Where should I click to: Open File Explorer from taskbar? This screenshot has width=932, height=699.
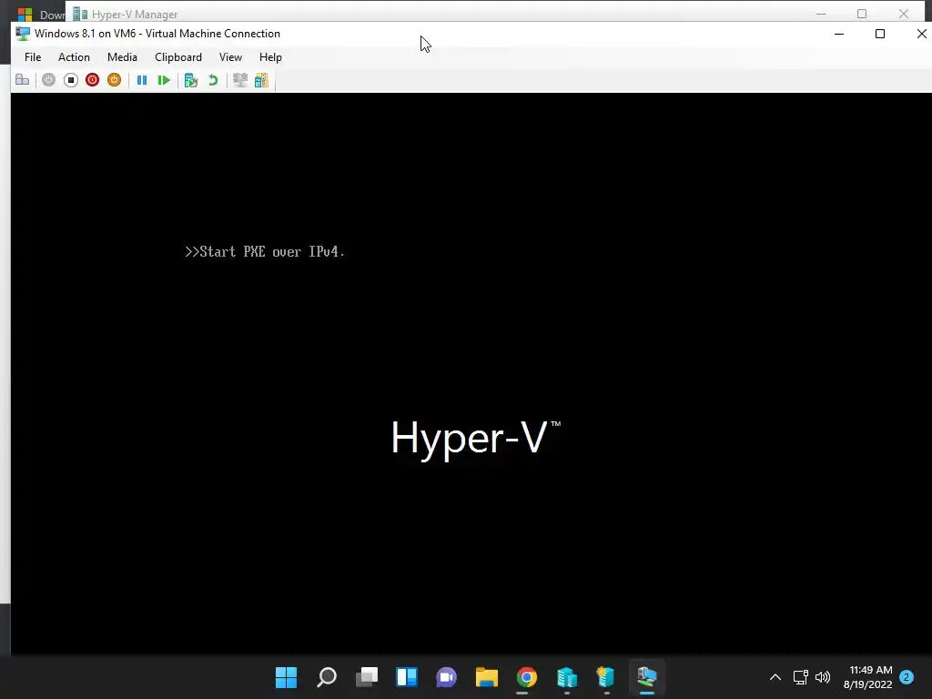click(486, 677)
